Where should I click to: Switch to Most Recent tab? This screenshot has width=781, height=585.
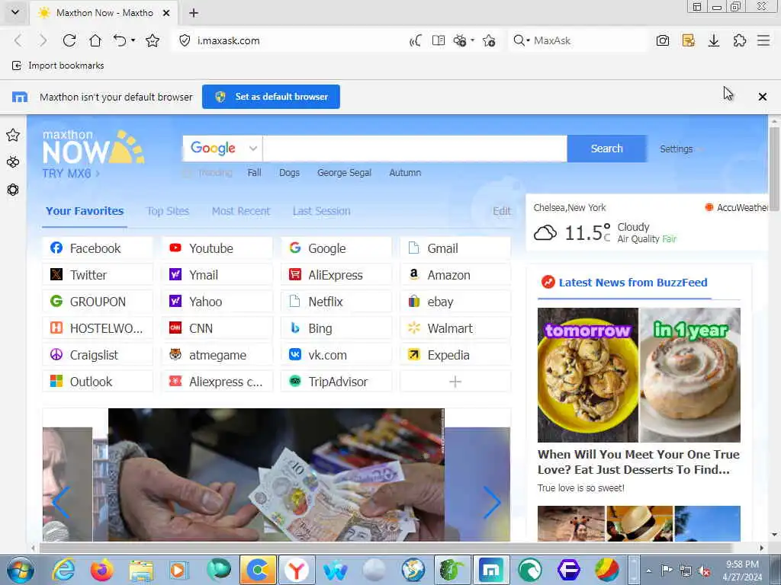pyautogui.click(x=240, y=211)
